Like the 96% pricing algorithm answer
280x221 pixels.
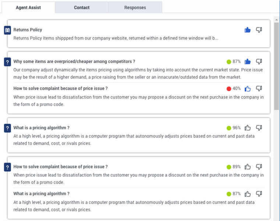point(248,128)
